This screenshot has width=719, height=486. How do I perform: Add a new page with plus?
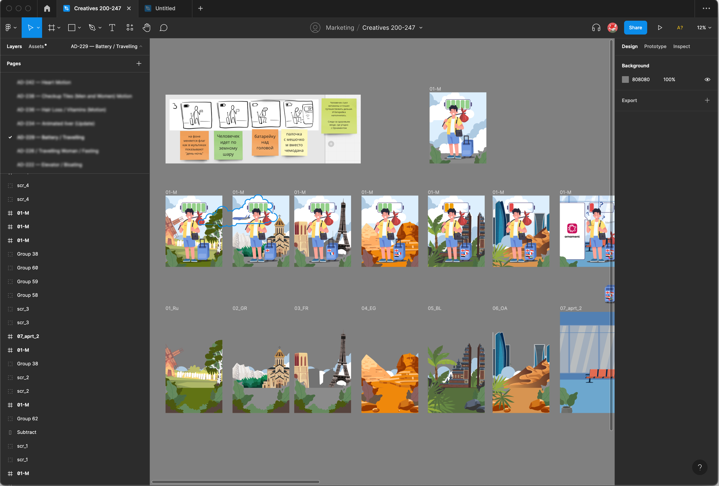click(139, 64)
